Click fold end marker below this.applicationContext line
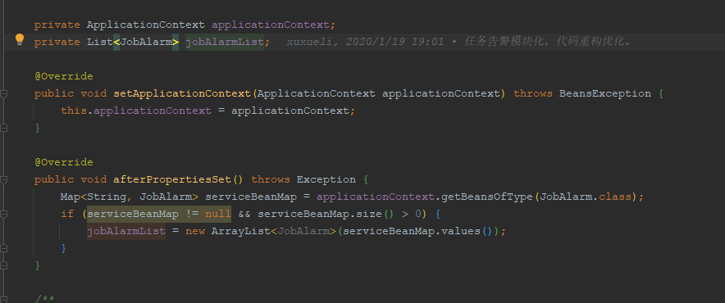This screenshot has width=725, height=303. (4, 128)
